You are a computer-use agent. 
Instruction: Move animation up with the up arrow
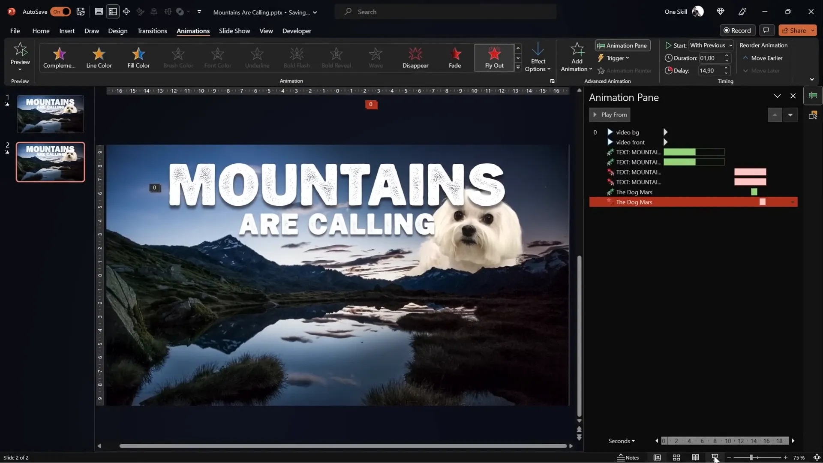[x=775, y=115]
